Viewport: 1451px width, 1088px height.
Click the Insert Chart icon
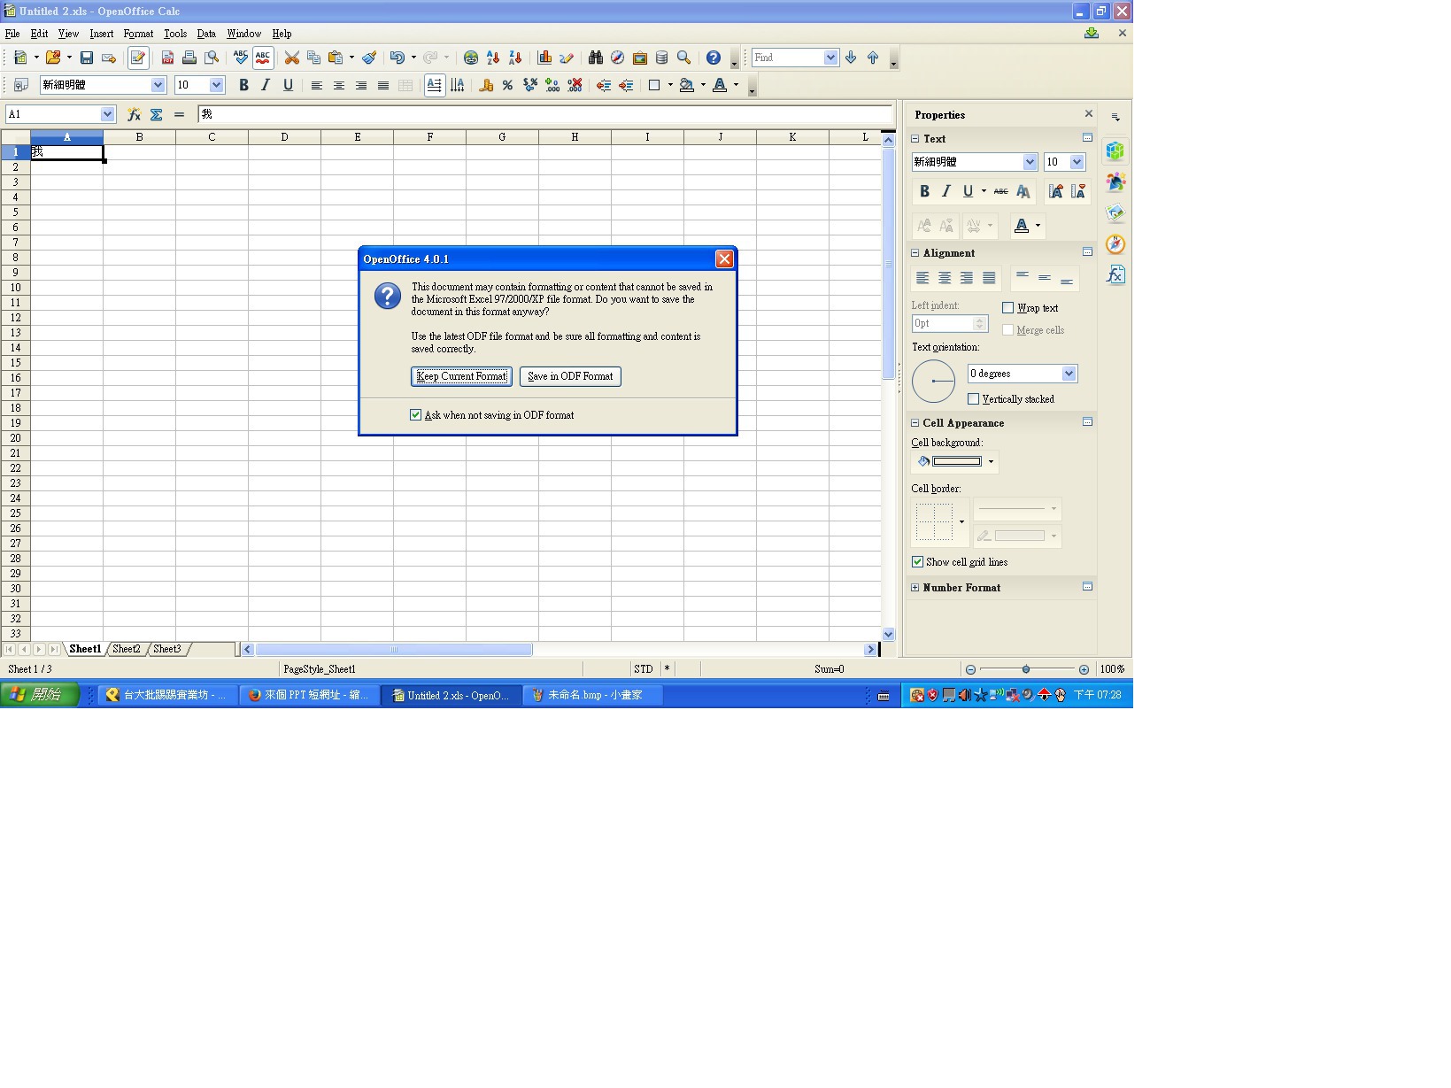(x=544, y=58)
